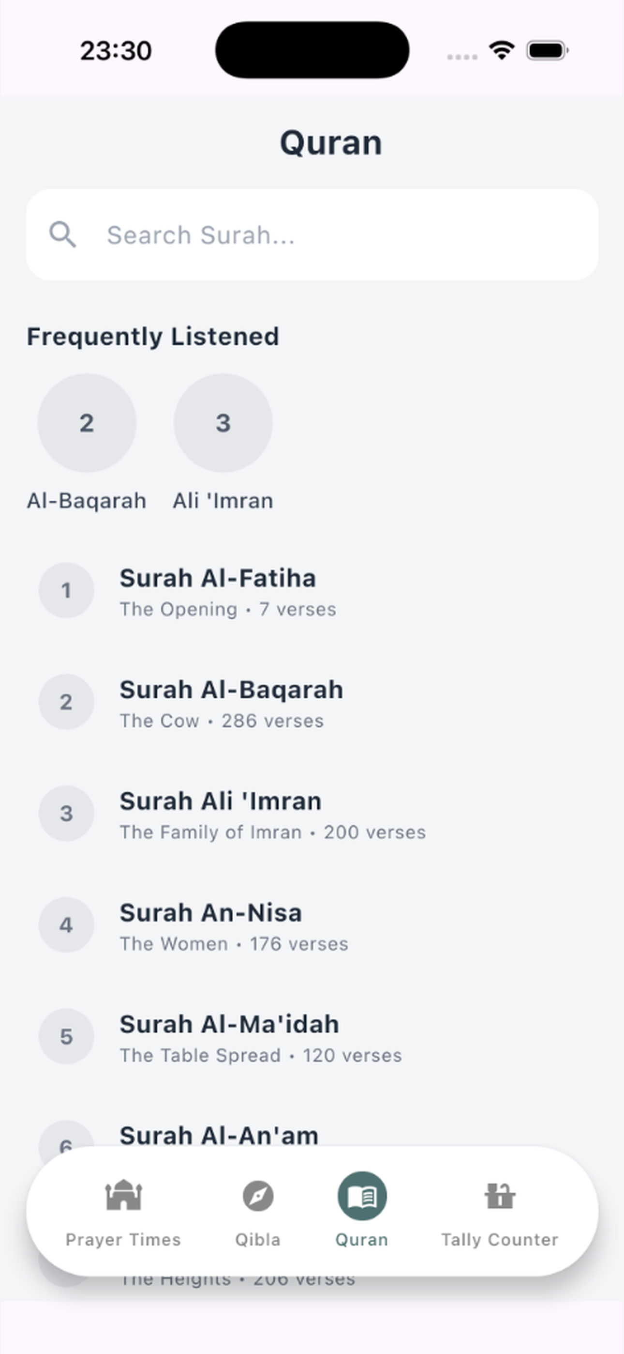Open Surah Al-Ma'idah
The height and width of the screenshot is (1354, 624).
[312, 1037]
